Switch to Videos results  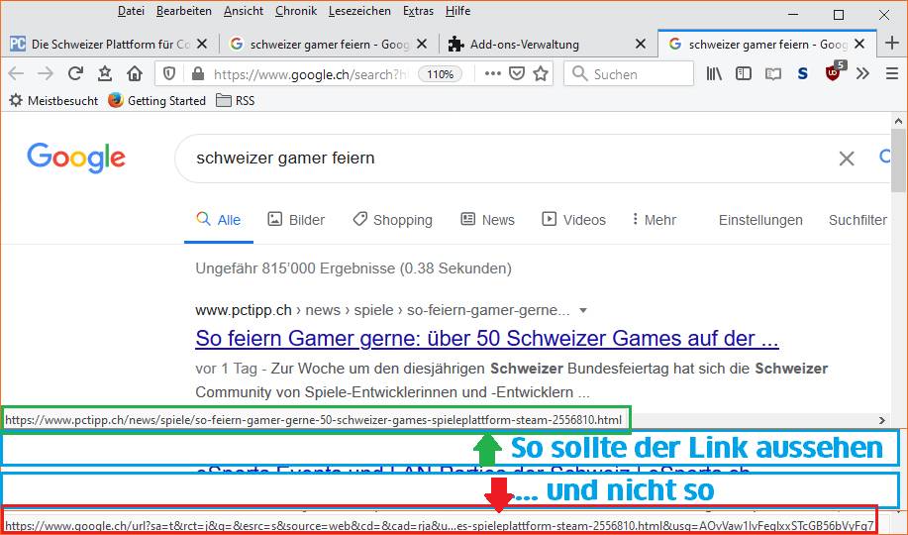(x=573, y=220)
